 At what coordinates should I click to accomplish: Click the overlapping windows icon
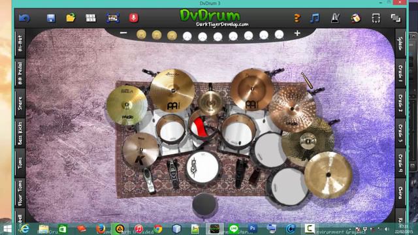[x=396, y=18]
